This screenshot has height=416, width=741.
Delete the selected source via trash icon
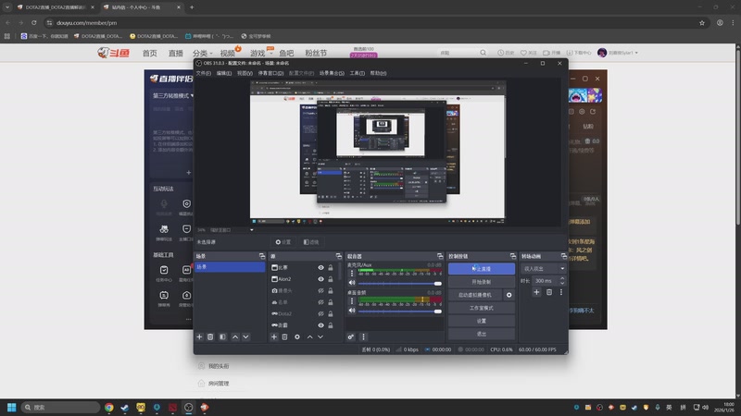(x=284, y=336)
